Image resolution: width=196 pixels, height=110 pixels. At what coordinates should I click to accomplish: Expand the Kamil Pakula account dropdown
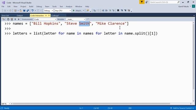(x=190, y=6)
